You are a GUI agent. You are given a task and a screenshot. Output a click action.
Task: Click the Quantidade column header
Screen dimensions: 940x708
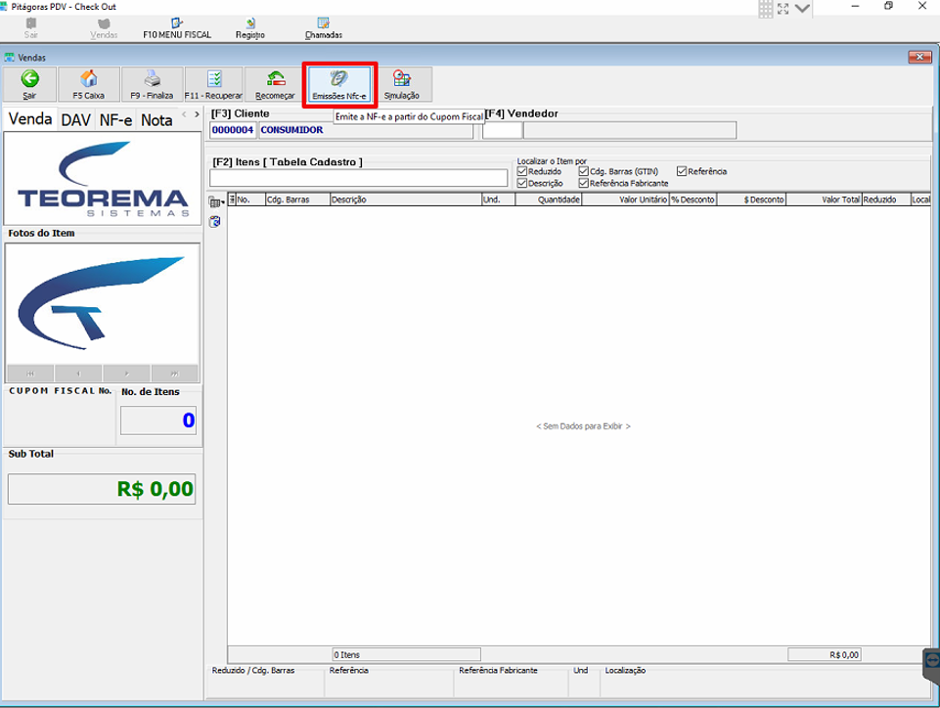click(x=549, y=199)
